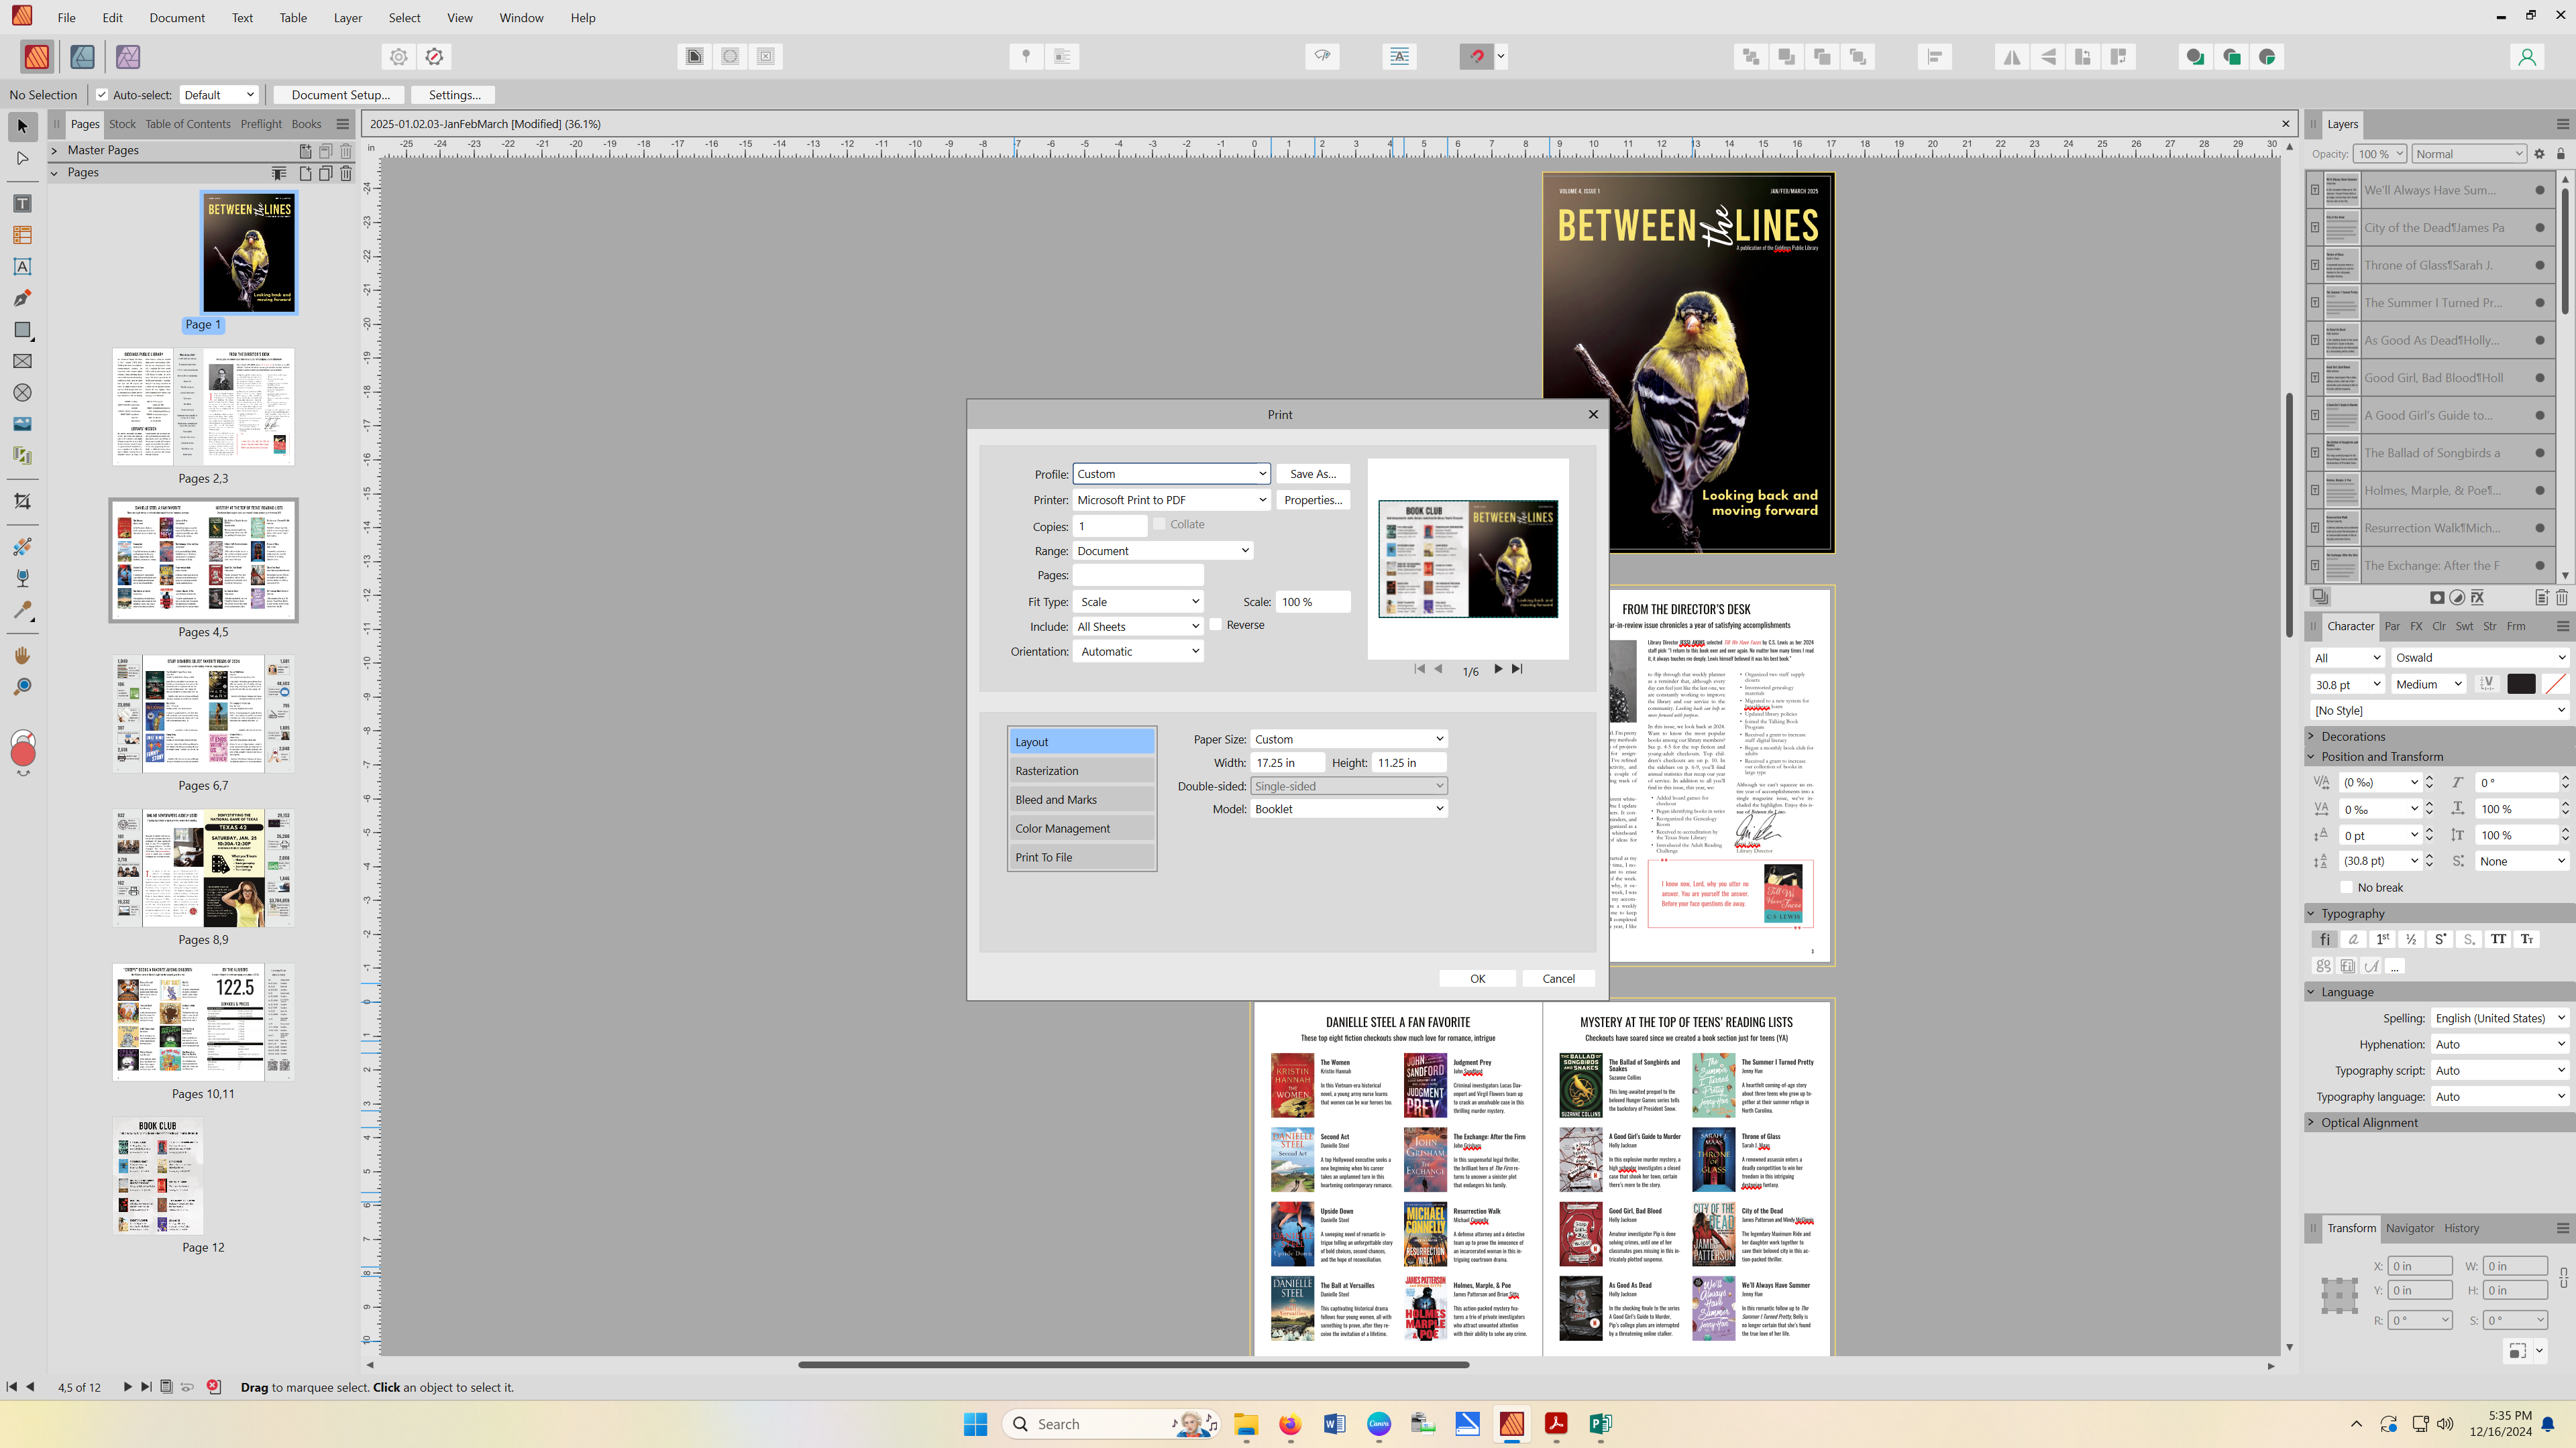
Task: Open Adobe Acrobat from taskbar
Action: (x=1555, y=1424)
